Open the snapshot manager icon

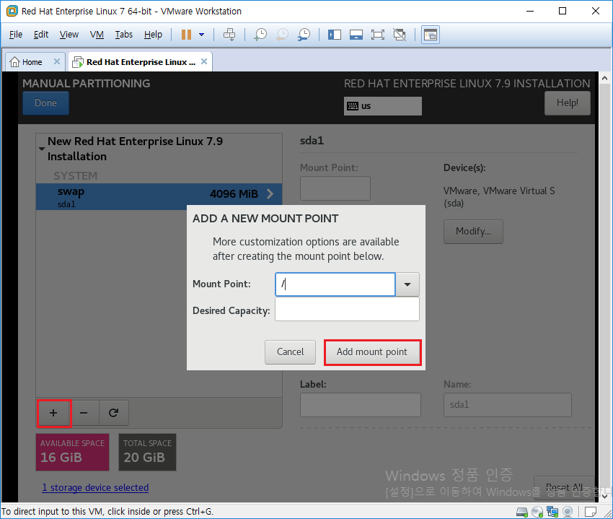304,35
